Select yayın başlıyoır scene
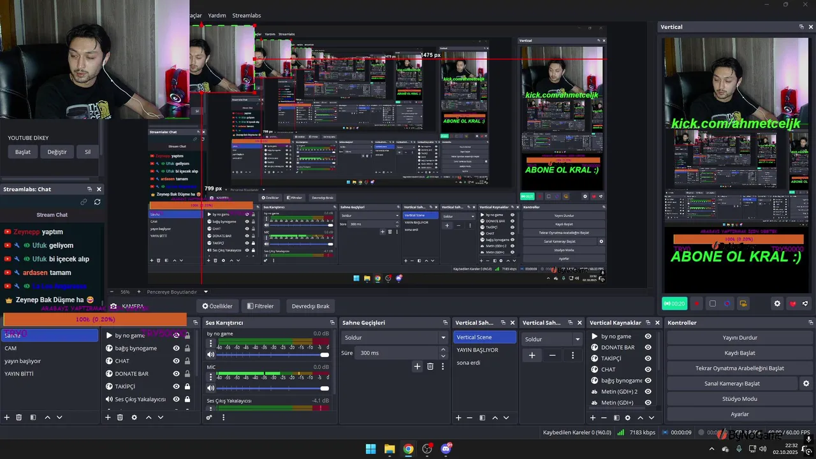The height and width of the screenshot is (459, 816). [x=50, y=361]
